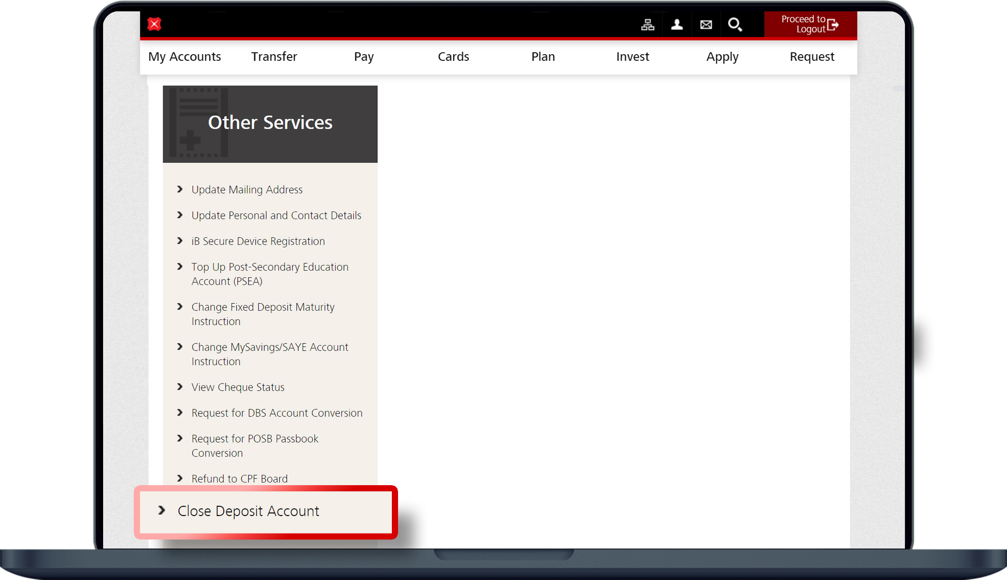1007x580 pixels.
Task: Open Refund to CPF Board link
Action: pos(239,478)
